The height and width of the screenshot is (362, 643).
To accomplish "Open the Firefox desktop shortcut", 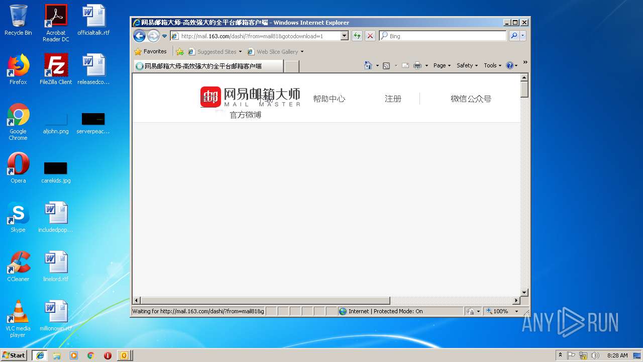I will 18,69.
